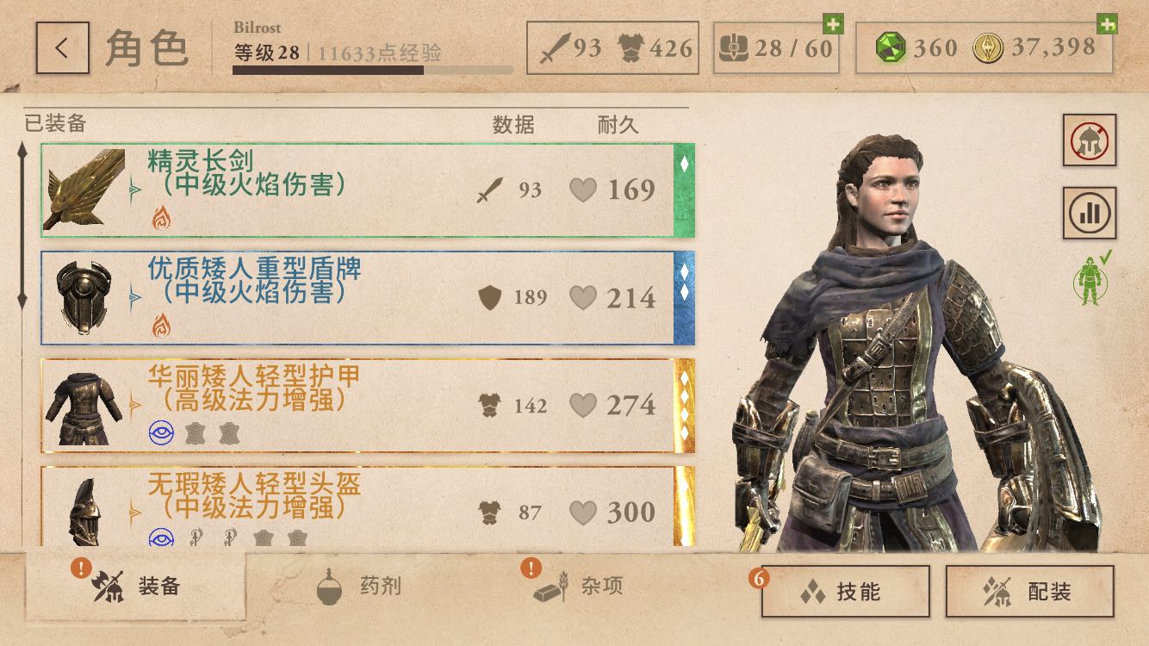Go back using the top-left arrow
Screen dimensions: 1149x646
(62, 47)
